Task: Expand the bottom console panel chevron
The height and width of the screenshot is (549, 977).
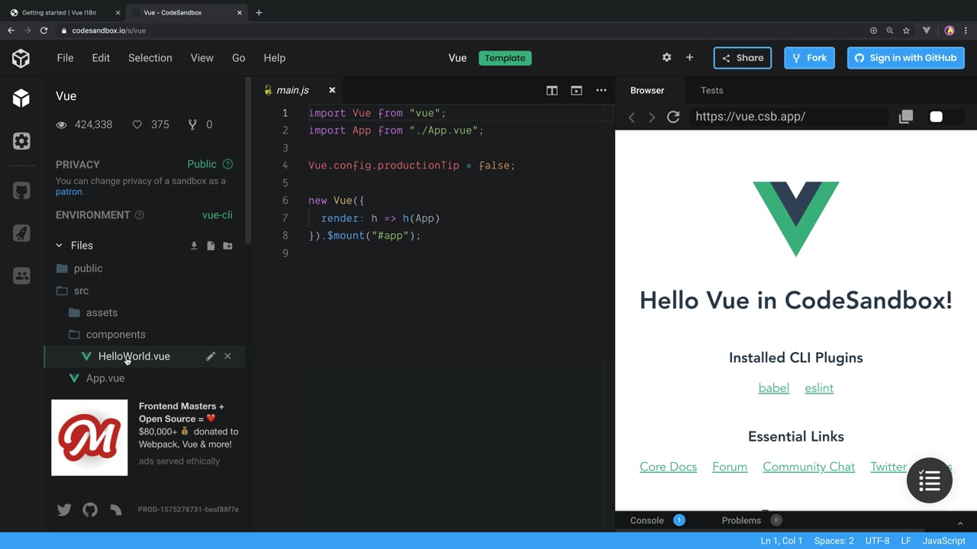Action: pos(960,523)
